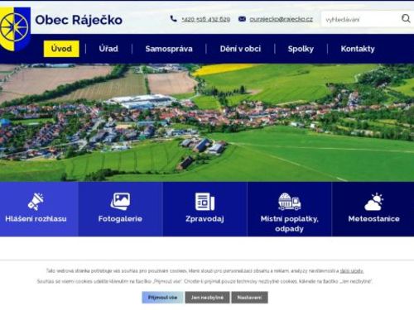
Task: Click the phone handset icon
Action: tap(173, 19)
